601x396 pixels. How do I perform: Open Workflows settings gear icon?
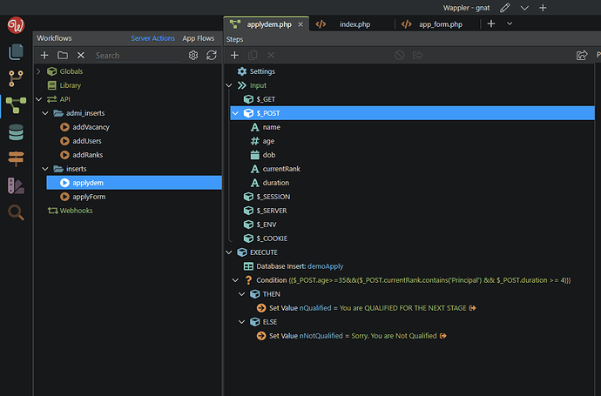pyautogui.click(x=193, y=55)
